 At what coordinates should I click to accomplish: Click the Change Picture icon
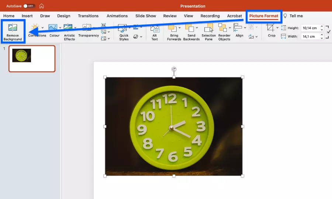click(104, 32)
